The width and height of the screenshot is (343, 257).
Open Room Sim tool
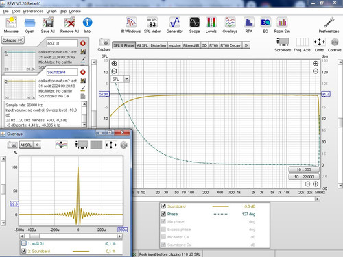[x=282, y=25]
